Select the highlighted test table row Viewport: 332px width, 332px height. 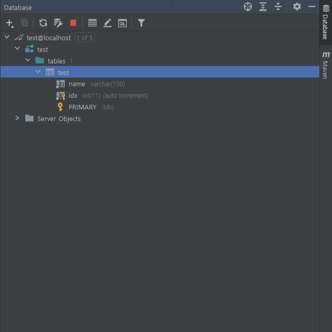(160, 72)
